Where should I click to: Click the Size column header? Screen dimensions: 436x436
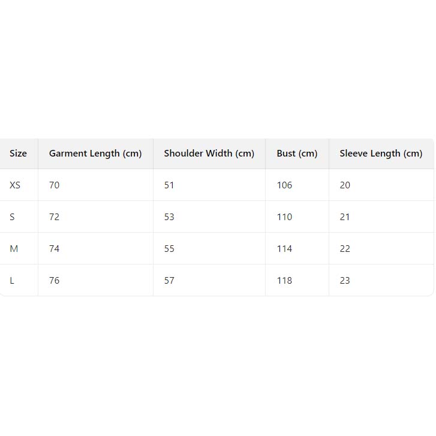click(18, 154)
